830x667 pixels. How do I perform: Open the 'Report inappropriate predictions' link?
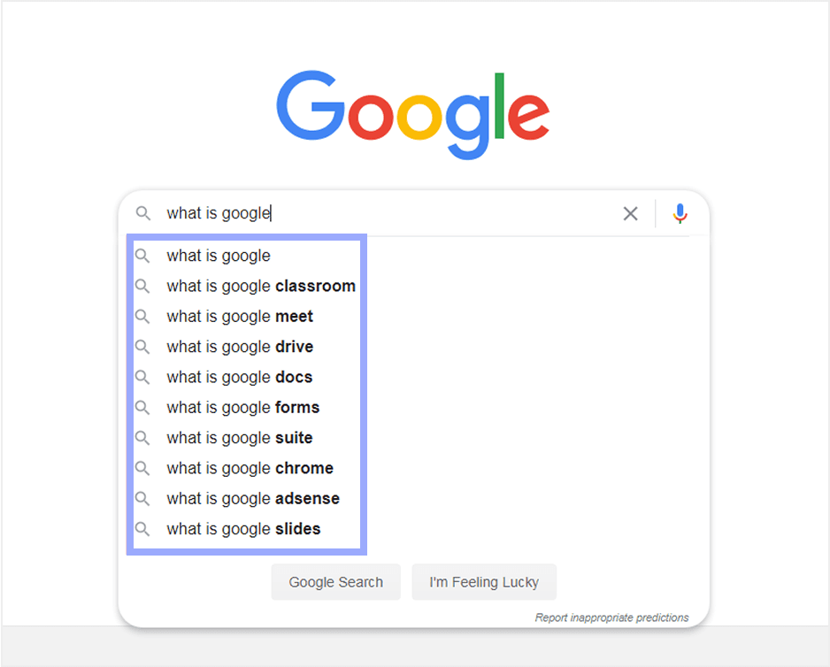tap(612, 617)
